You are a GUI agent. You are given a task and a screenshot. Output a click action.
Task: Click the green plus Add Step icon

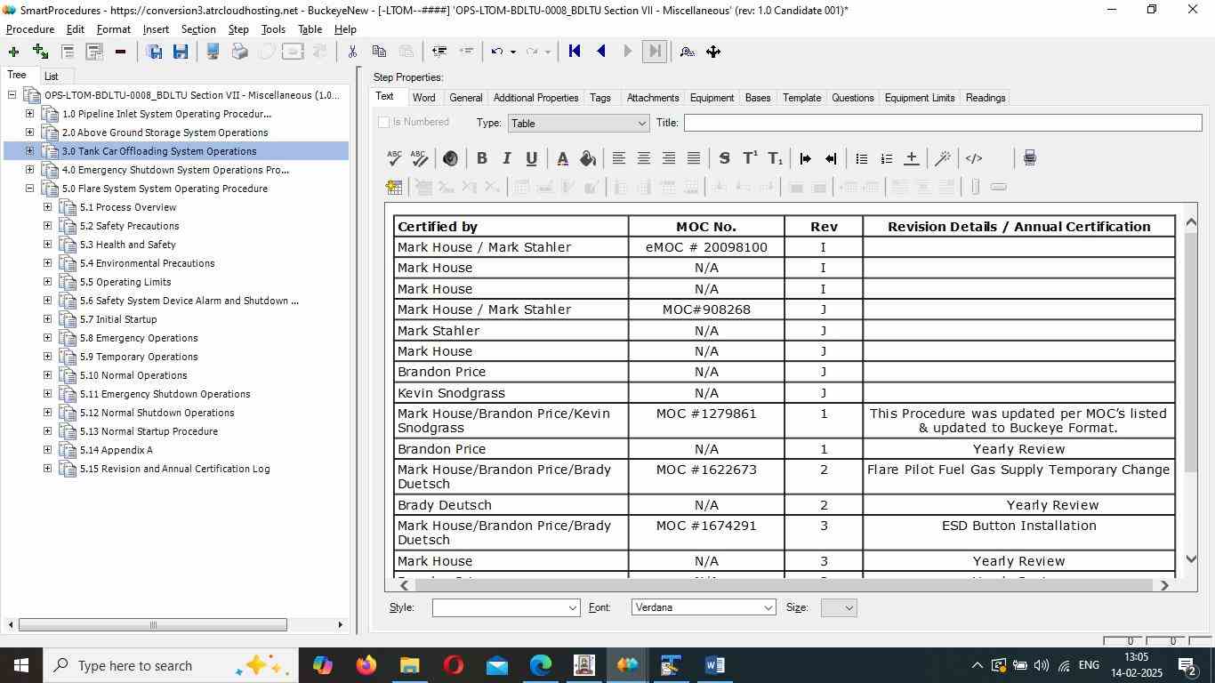pyautogui.click(x=13, y=52)
